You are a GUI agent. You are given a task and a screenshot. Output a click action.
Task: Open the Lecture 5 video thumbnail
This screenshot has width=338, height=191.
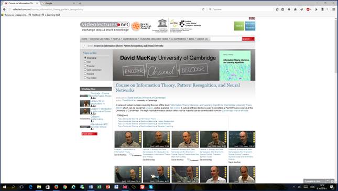(242, 139)
